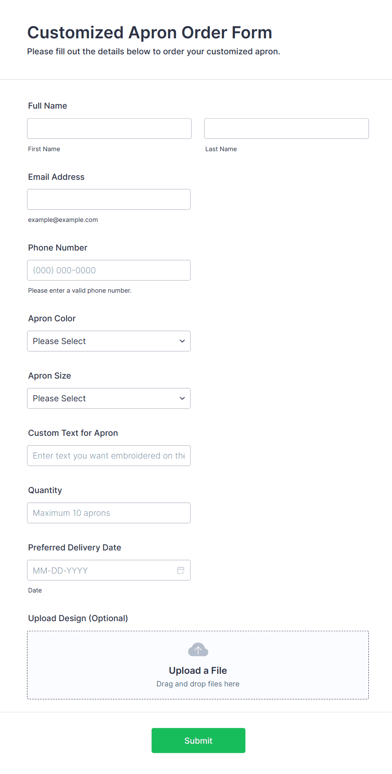Click the Upload Design (Optional) label
Image resolution: width=392 pixels, height=774 pixels.
(x=78, y=618)
